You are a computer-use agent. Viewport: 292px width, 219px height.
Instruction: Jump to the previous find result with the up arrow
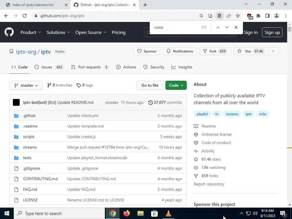click(218, 27)
